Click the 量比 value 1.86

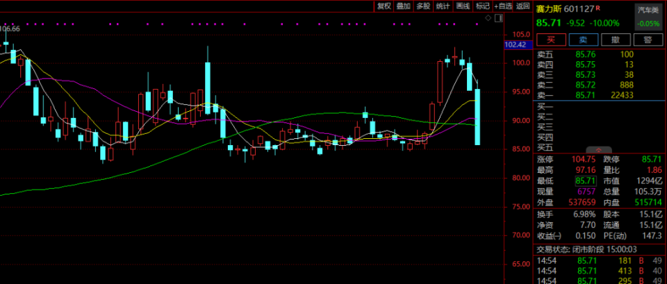654,170
